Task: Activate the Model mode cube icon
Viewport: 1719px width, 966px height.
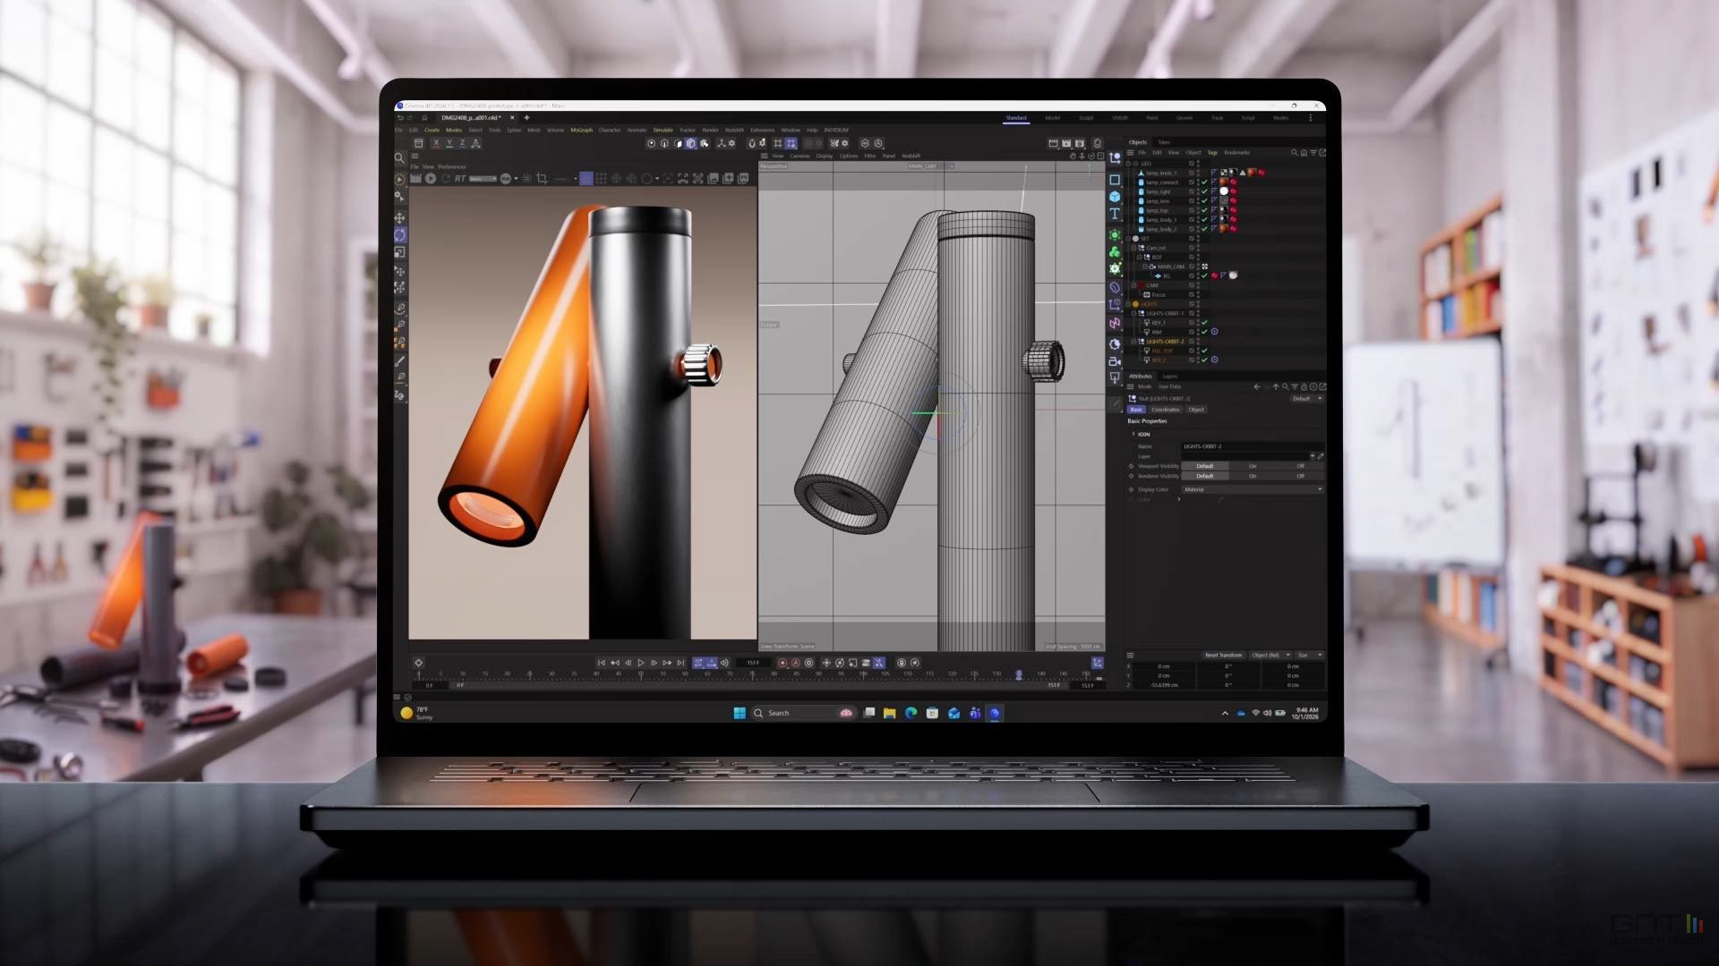Action: 690,143
